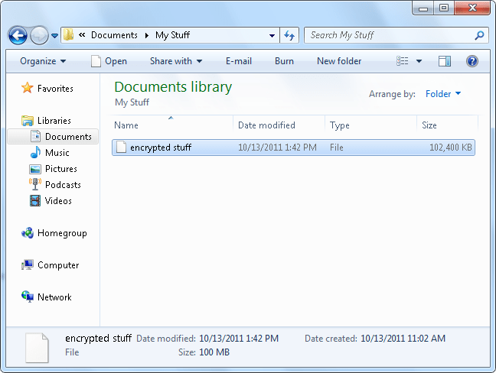Click the Videos filmstrip icon
The height and width of the screenshot is (373, 496).
pyautogui.click(x=35, y=200)
